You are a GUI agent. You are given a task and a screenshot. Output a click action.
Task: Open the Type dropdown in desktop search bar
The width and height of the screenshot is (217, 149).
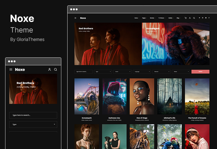click(x=103, y=72)
